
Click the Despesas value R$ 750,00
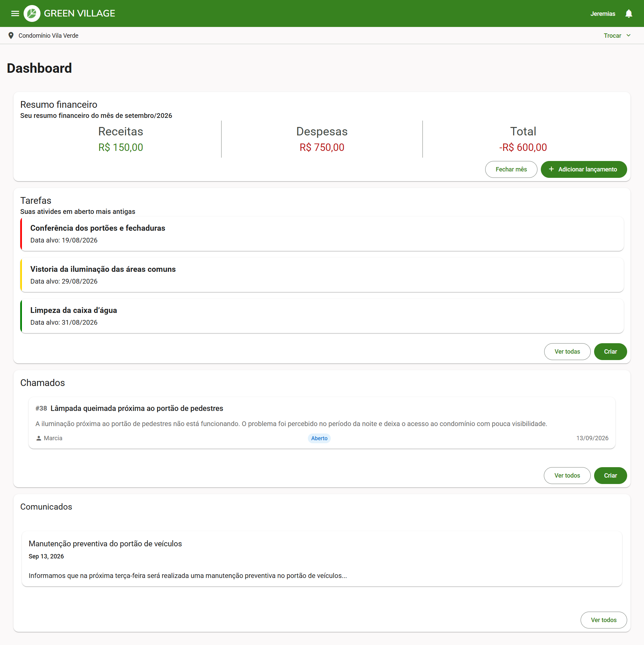322,147
